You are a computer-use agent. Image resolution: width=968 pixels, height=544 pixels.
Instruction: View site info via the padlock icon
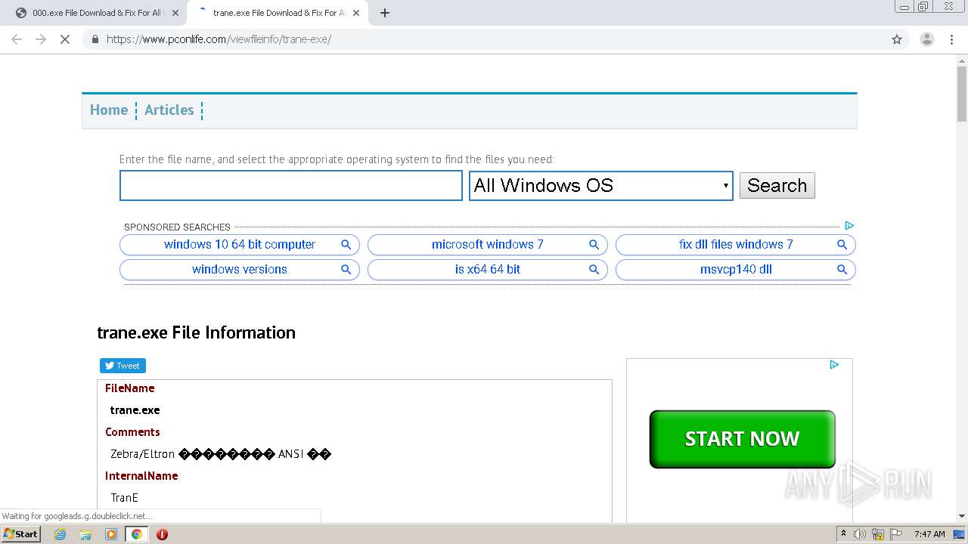(95, 39)
